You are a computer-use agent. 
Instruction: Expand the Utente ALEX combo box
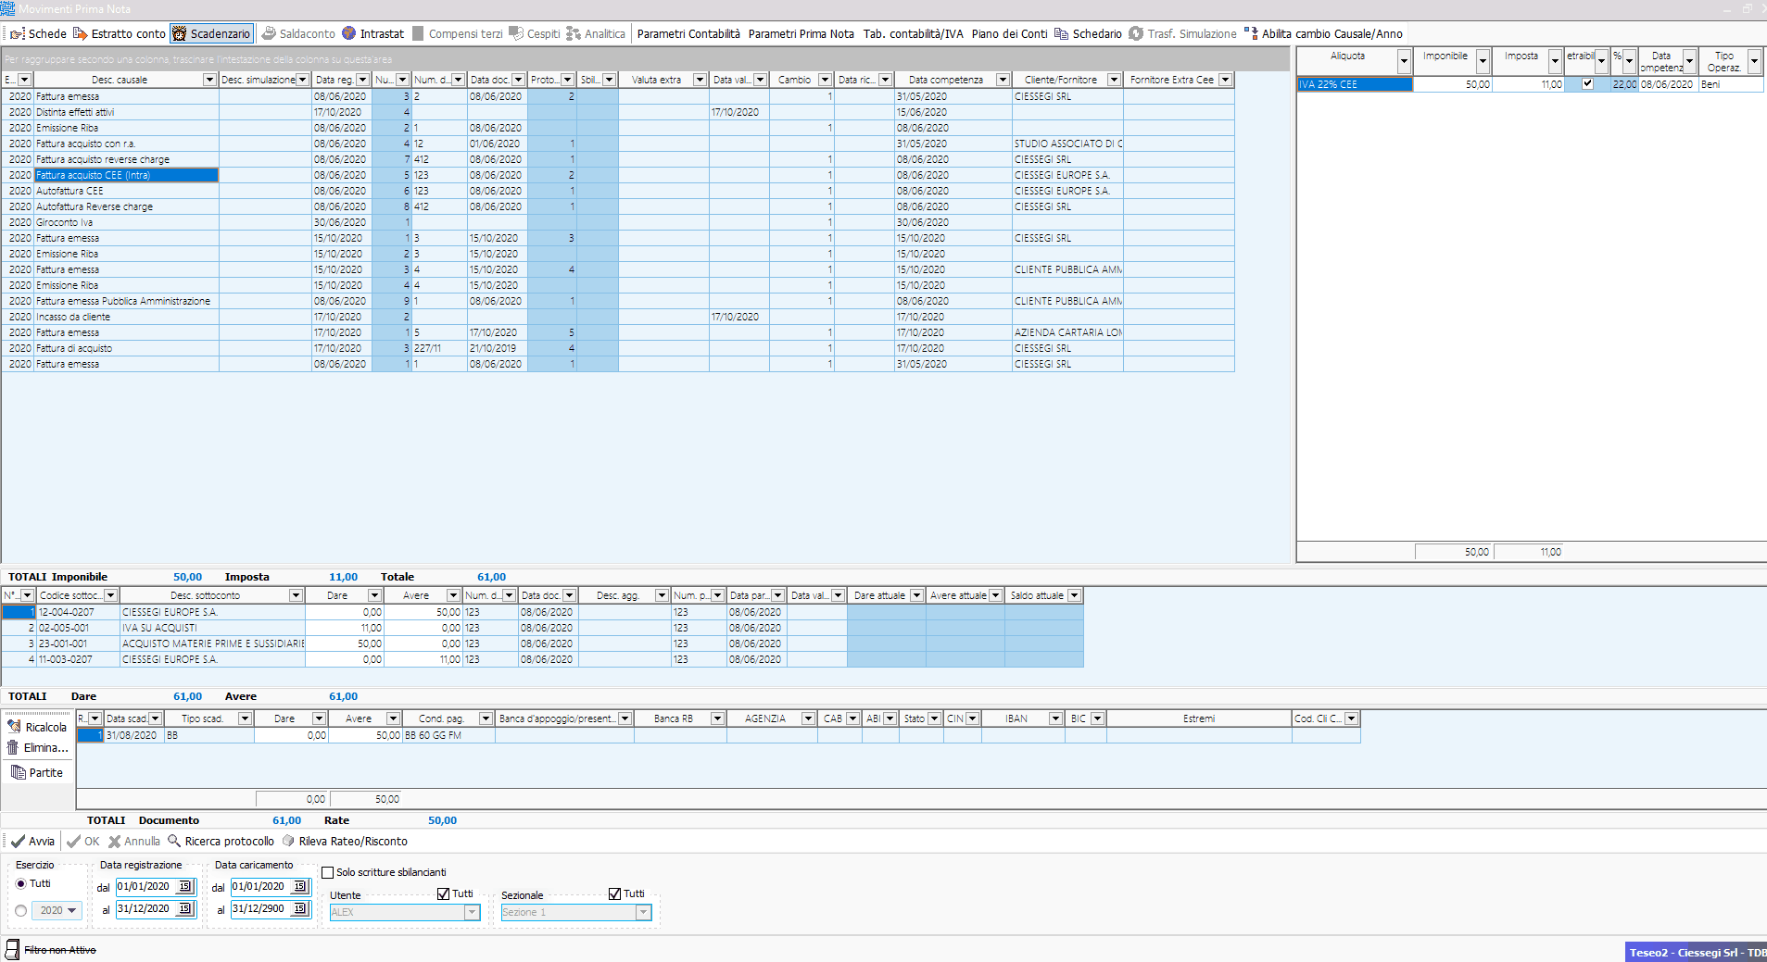pyautogui.click(x=472, y=912)
